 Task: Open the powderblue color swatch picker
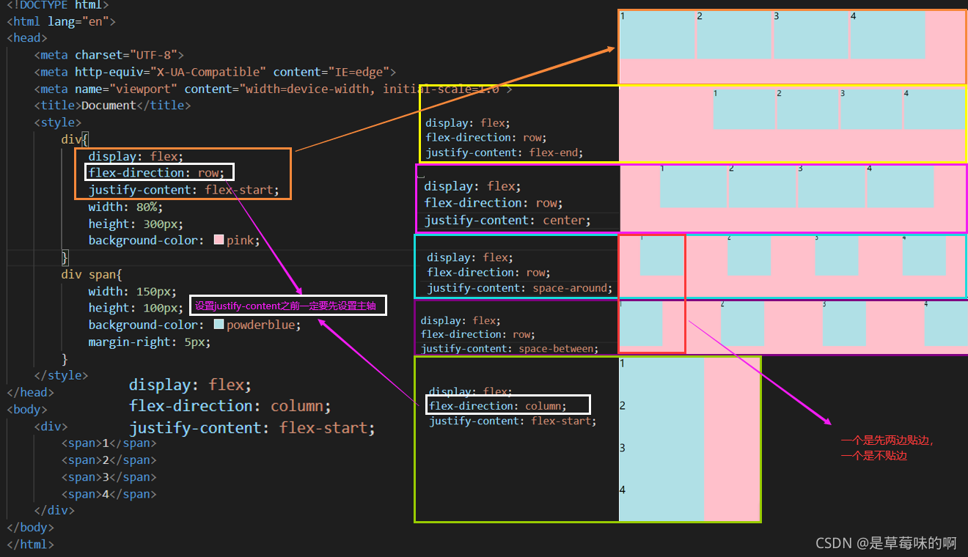click(x=219, y=325)
